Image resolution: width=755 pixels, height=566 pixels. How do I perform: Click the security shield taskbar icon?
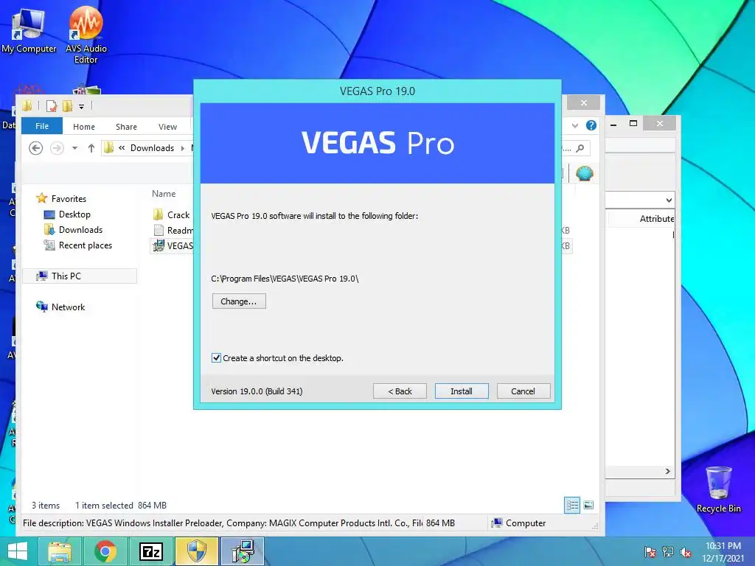click(x=196, y=551)
